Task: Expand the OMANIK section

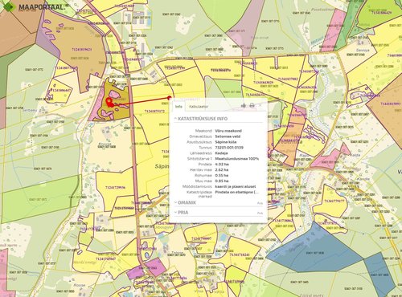Action: pyautogui.click(x=185, y=202)
